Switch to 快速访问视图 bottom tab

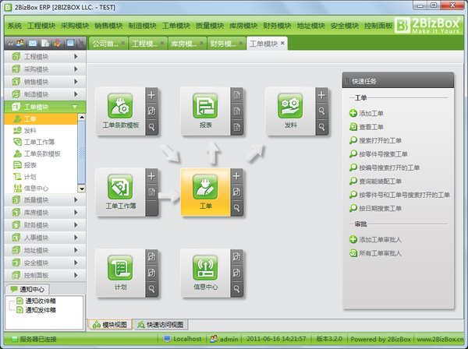coord(161,325)
